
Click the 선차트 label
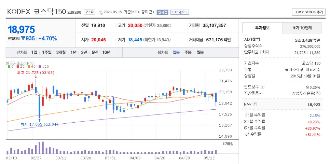click(22, 53)
